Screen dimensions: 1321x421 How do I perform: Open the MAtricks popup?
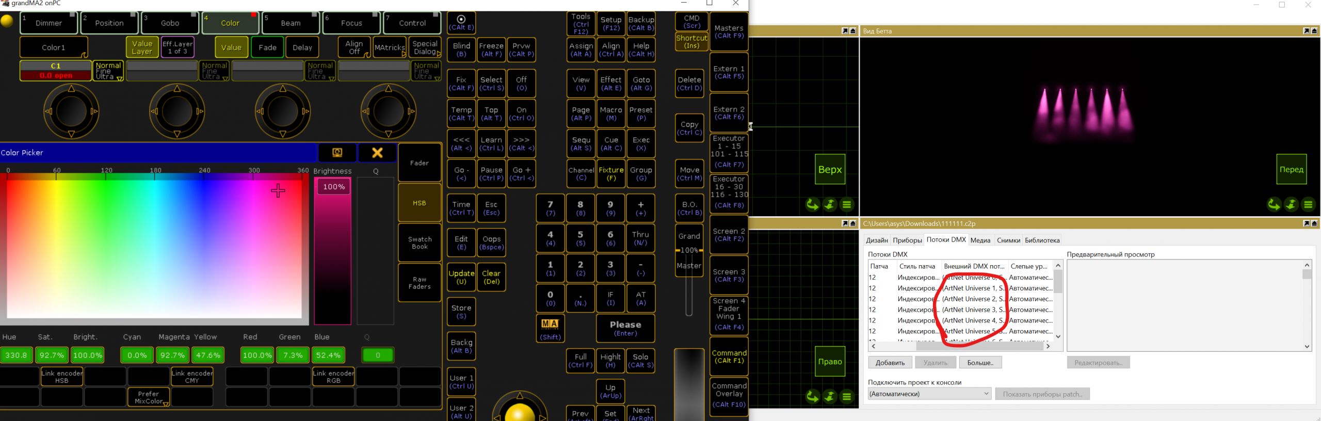390,47
